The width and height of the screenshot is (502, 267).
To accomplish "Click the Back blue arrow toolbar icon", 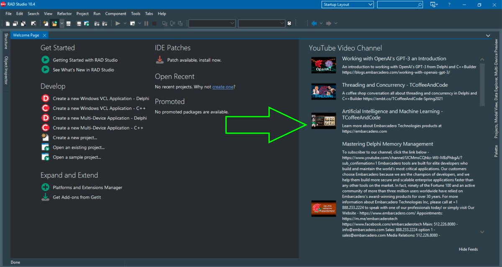I will tap(314, 23).
